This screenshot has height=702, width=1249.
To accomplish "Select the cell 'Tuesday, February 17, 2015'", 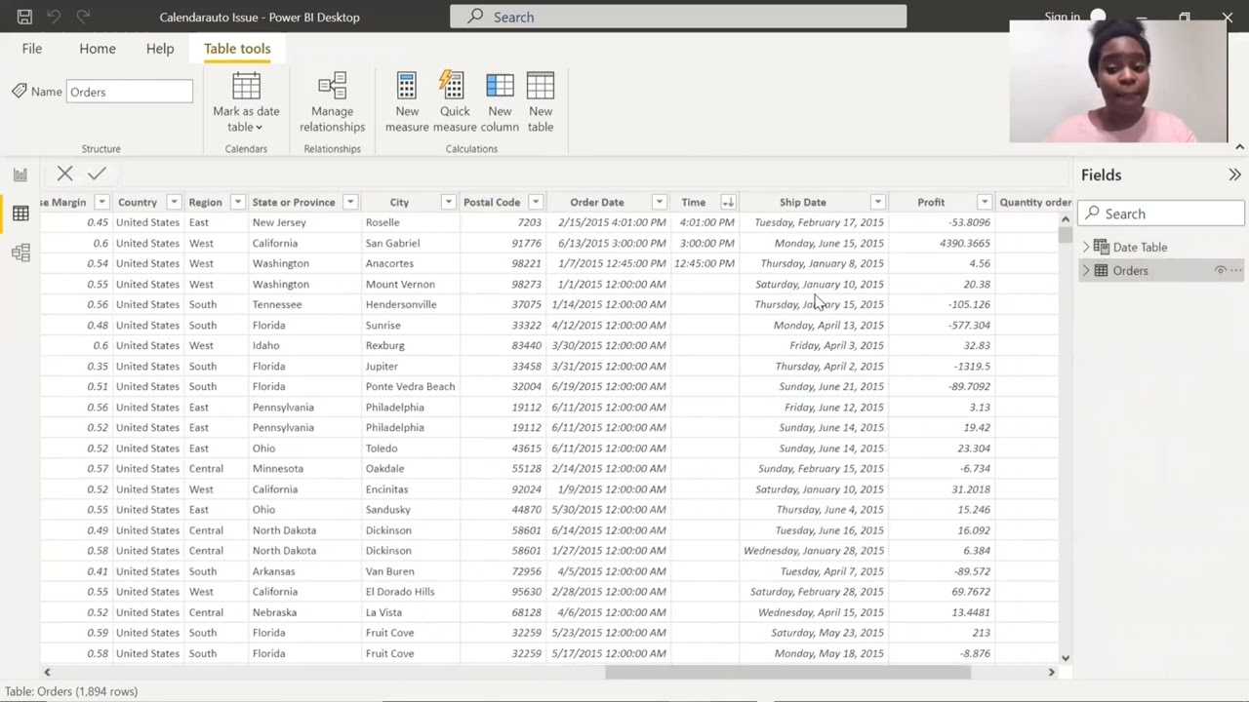I will click(819, 222).
